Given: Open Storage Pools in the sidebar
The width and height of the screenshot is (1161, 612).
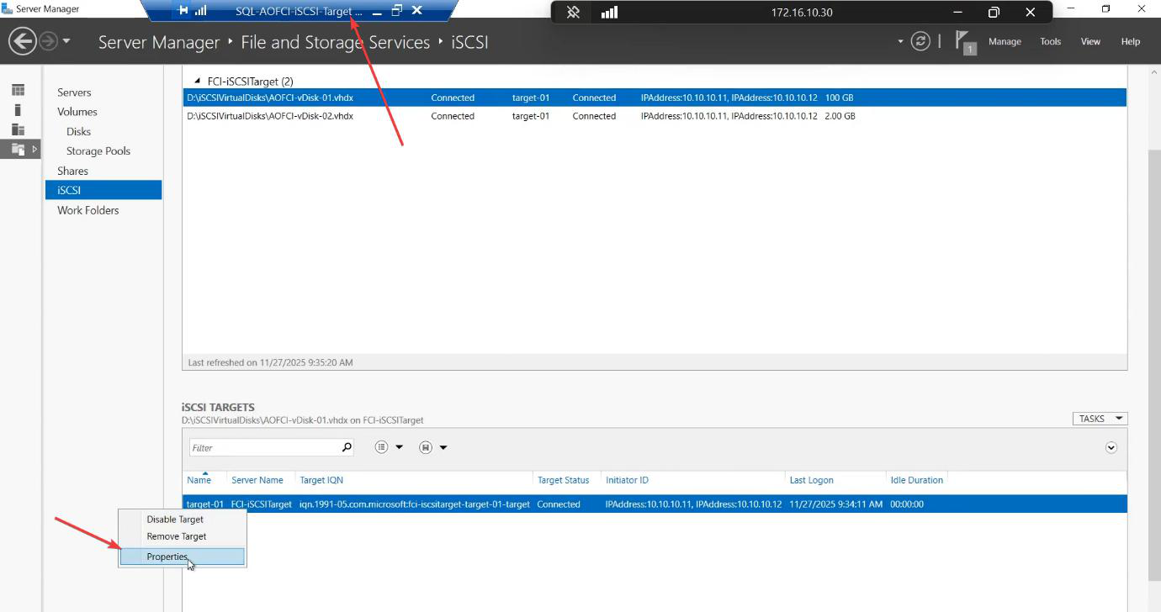Looking at the screenshot, I should 98,151.
